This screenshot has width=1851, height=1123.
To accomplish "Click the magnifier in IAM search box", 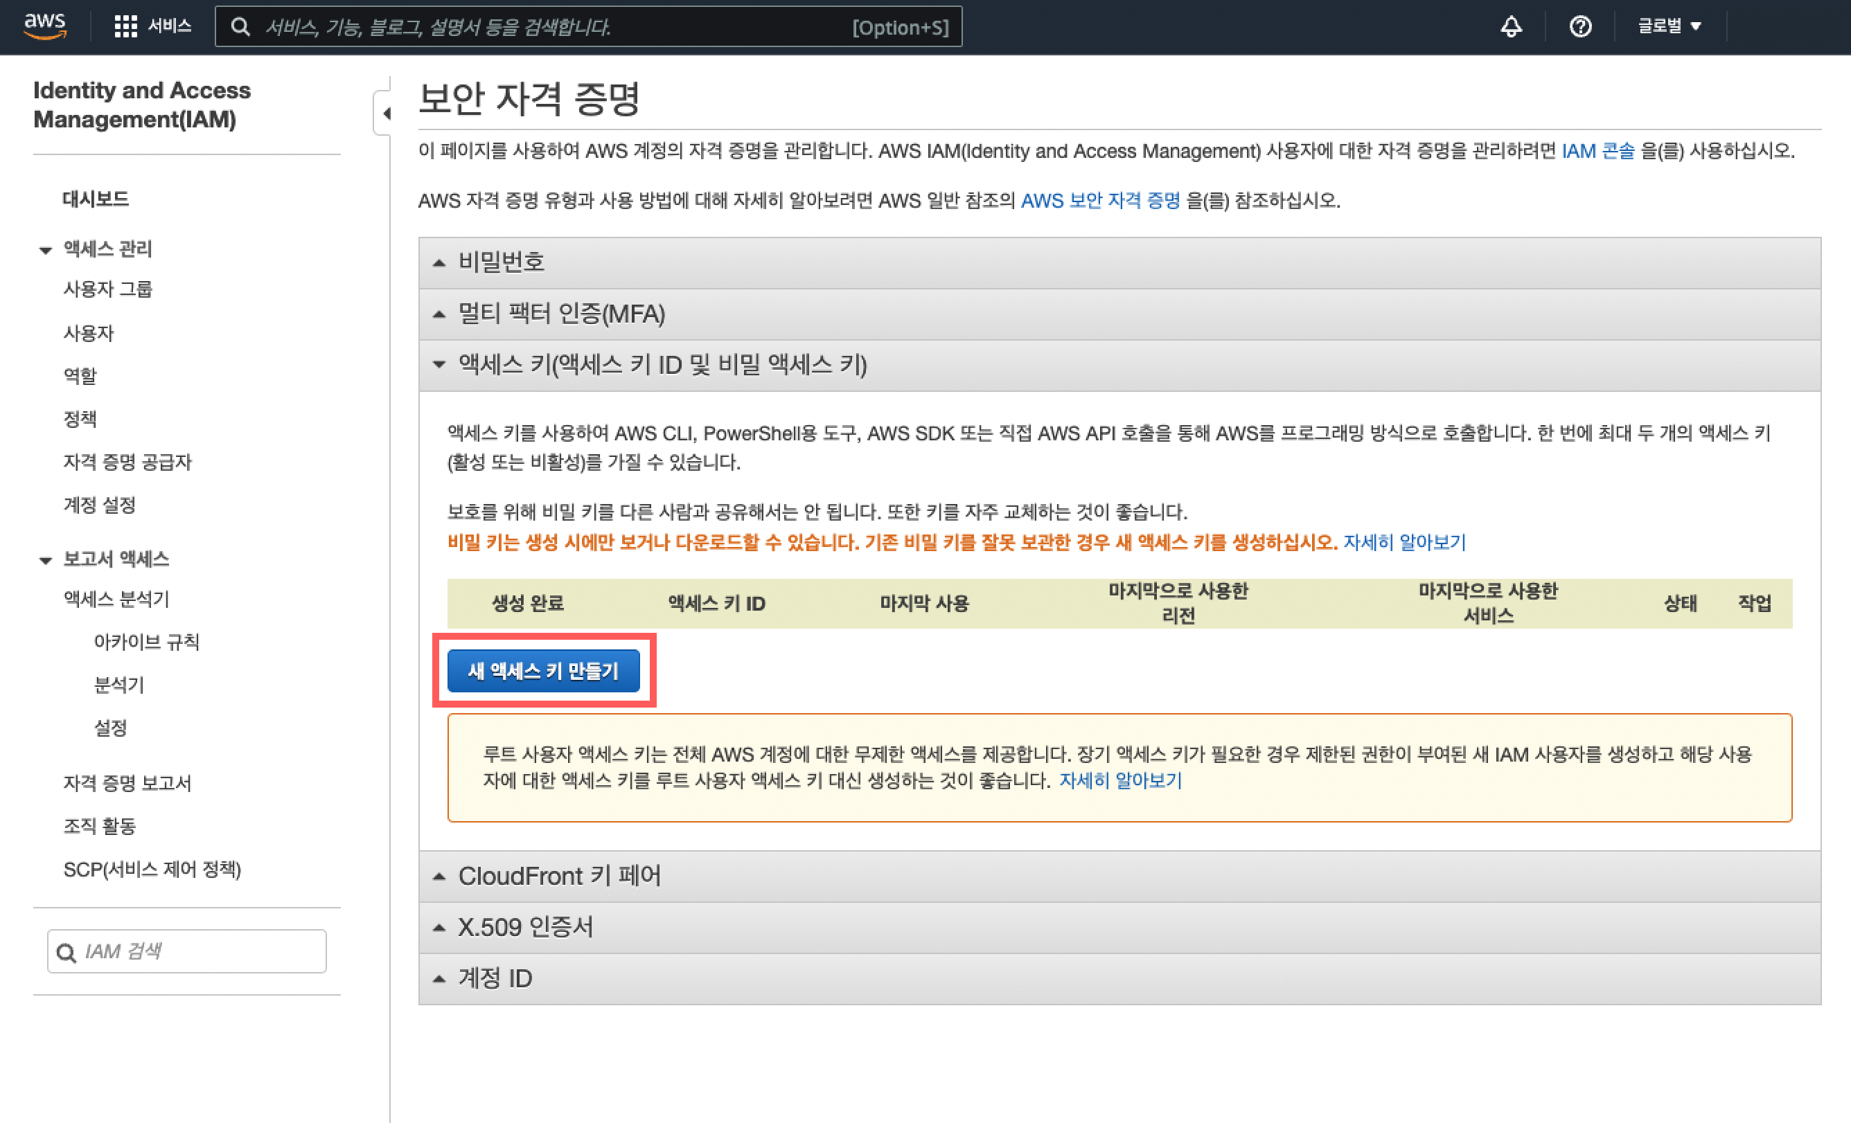I will [66, 952].
